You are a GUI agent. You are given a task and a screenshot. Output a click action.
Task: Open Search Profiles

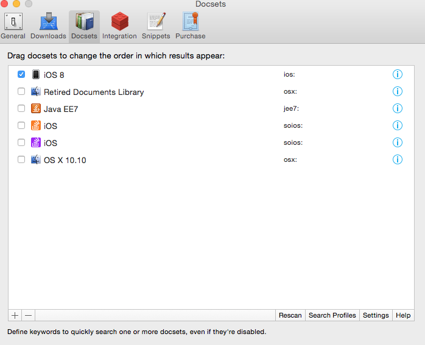point(332,315)
